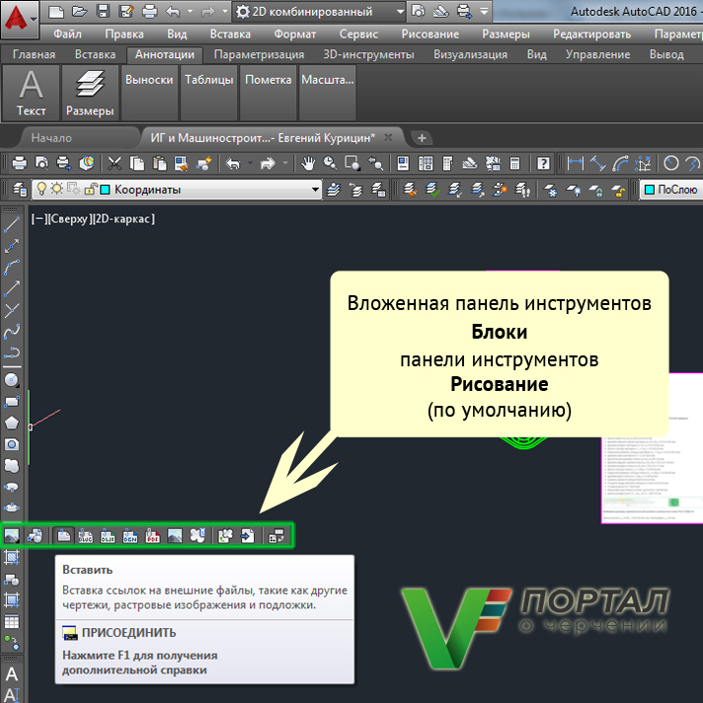Image resolution: width=703 pixels, height=703 pixels.
Task: Open the Формат menu
Action: click(x=295, y=35)
